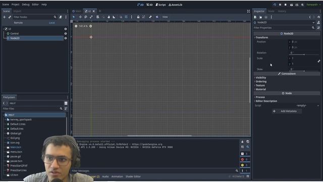
Task: Copy the output log contents
Action: (248, 142)
